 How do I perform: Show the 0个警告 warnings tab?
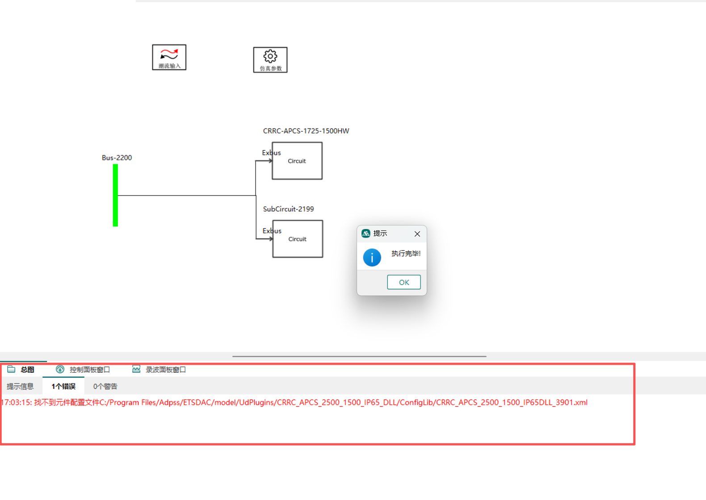[105, 386]
